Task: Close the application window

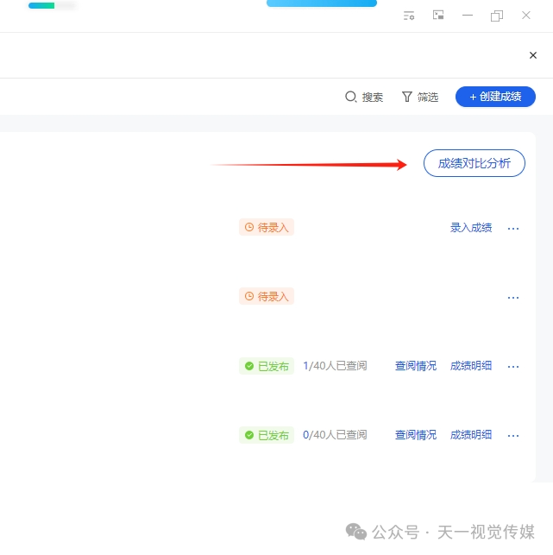Action: click(x=526, y=16)
